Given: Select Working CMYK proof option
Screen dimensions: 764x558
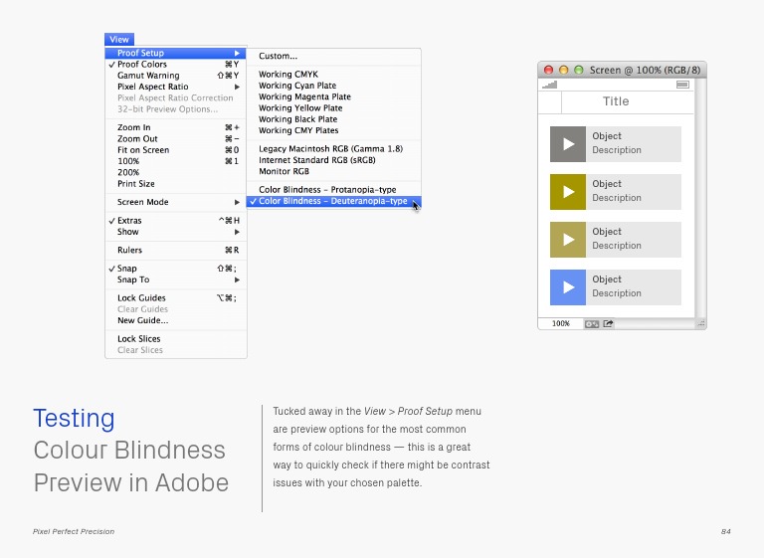Looking at the screenshot, I should click(333, 75).
